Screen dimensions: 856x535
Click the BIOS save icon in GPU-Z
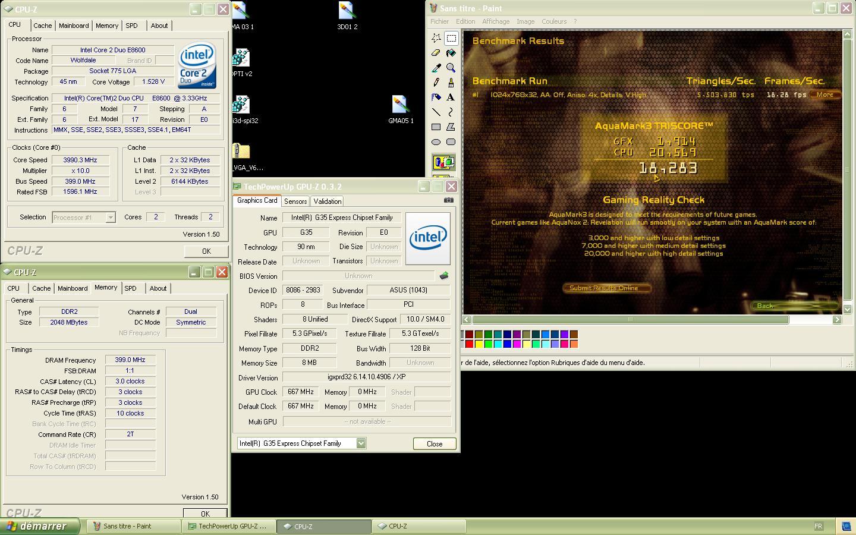(x=443, y=276)
